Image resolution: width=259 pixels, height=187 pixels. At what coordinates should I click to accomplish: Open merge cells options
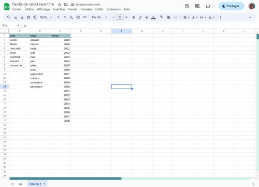[177, 17]
